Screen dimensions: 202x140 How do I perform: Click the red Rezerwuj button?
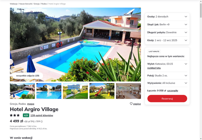click(x=167, y=99)
